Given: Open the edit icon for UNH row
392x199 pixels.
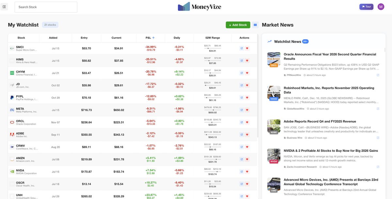Looking at the screenshot, I should click(242, 196).
